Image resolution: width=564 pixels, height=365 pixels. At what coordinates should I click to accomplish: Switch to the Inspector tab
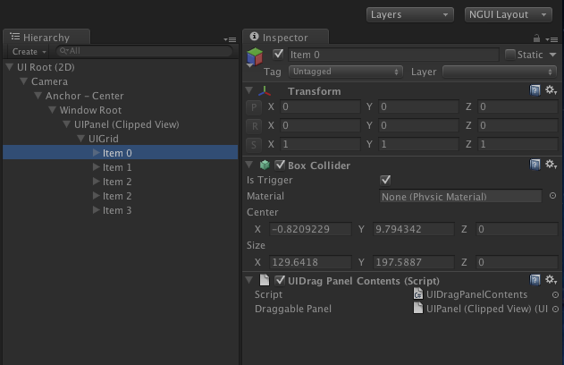[x=285, y=37]
